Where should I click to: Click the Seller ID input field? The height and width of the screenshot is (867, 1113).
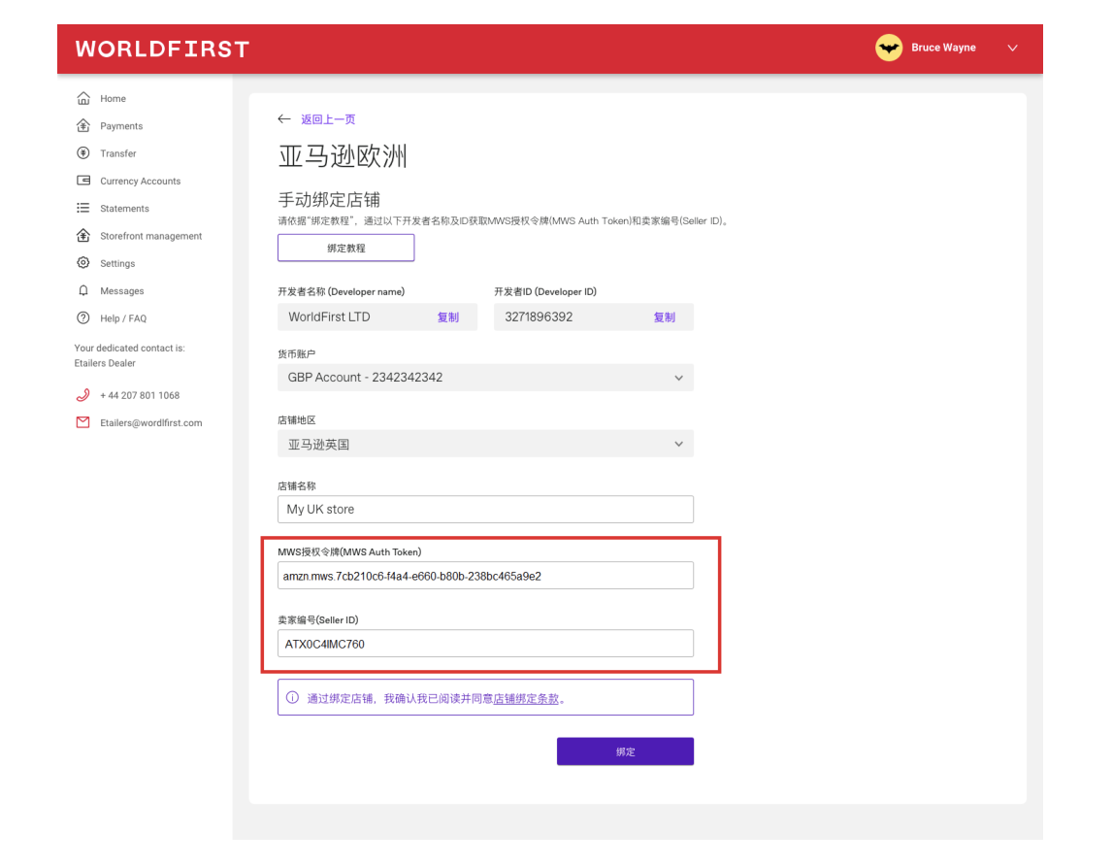[x=485, y=644]
